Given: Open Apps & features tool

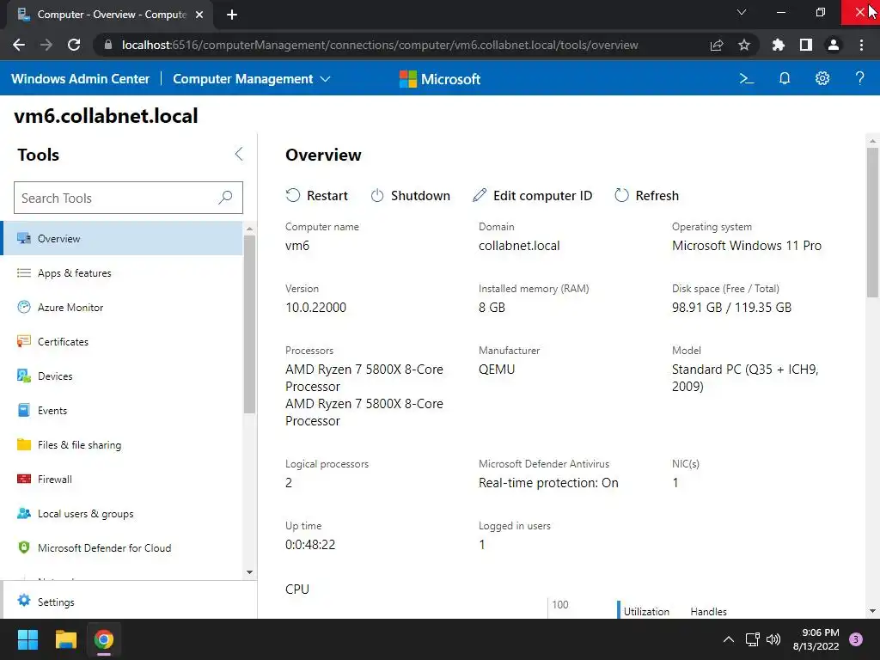Looking at the screenshot, I should (122, 272).
